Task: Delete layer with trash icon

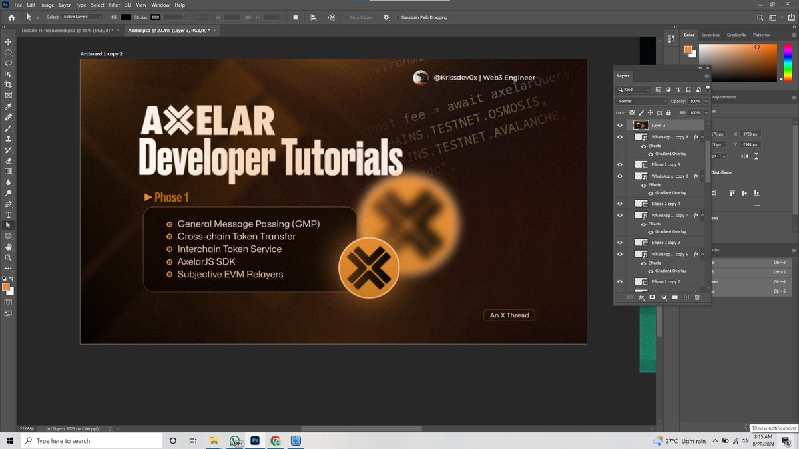Action: click(x=697, y=297)
